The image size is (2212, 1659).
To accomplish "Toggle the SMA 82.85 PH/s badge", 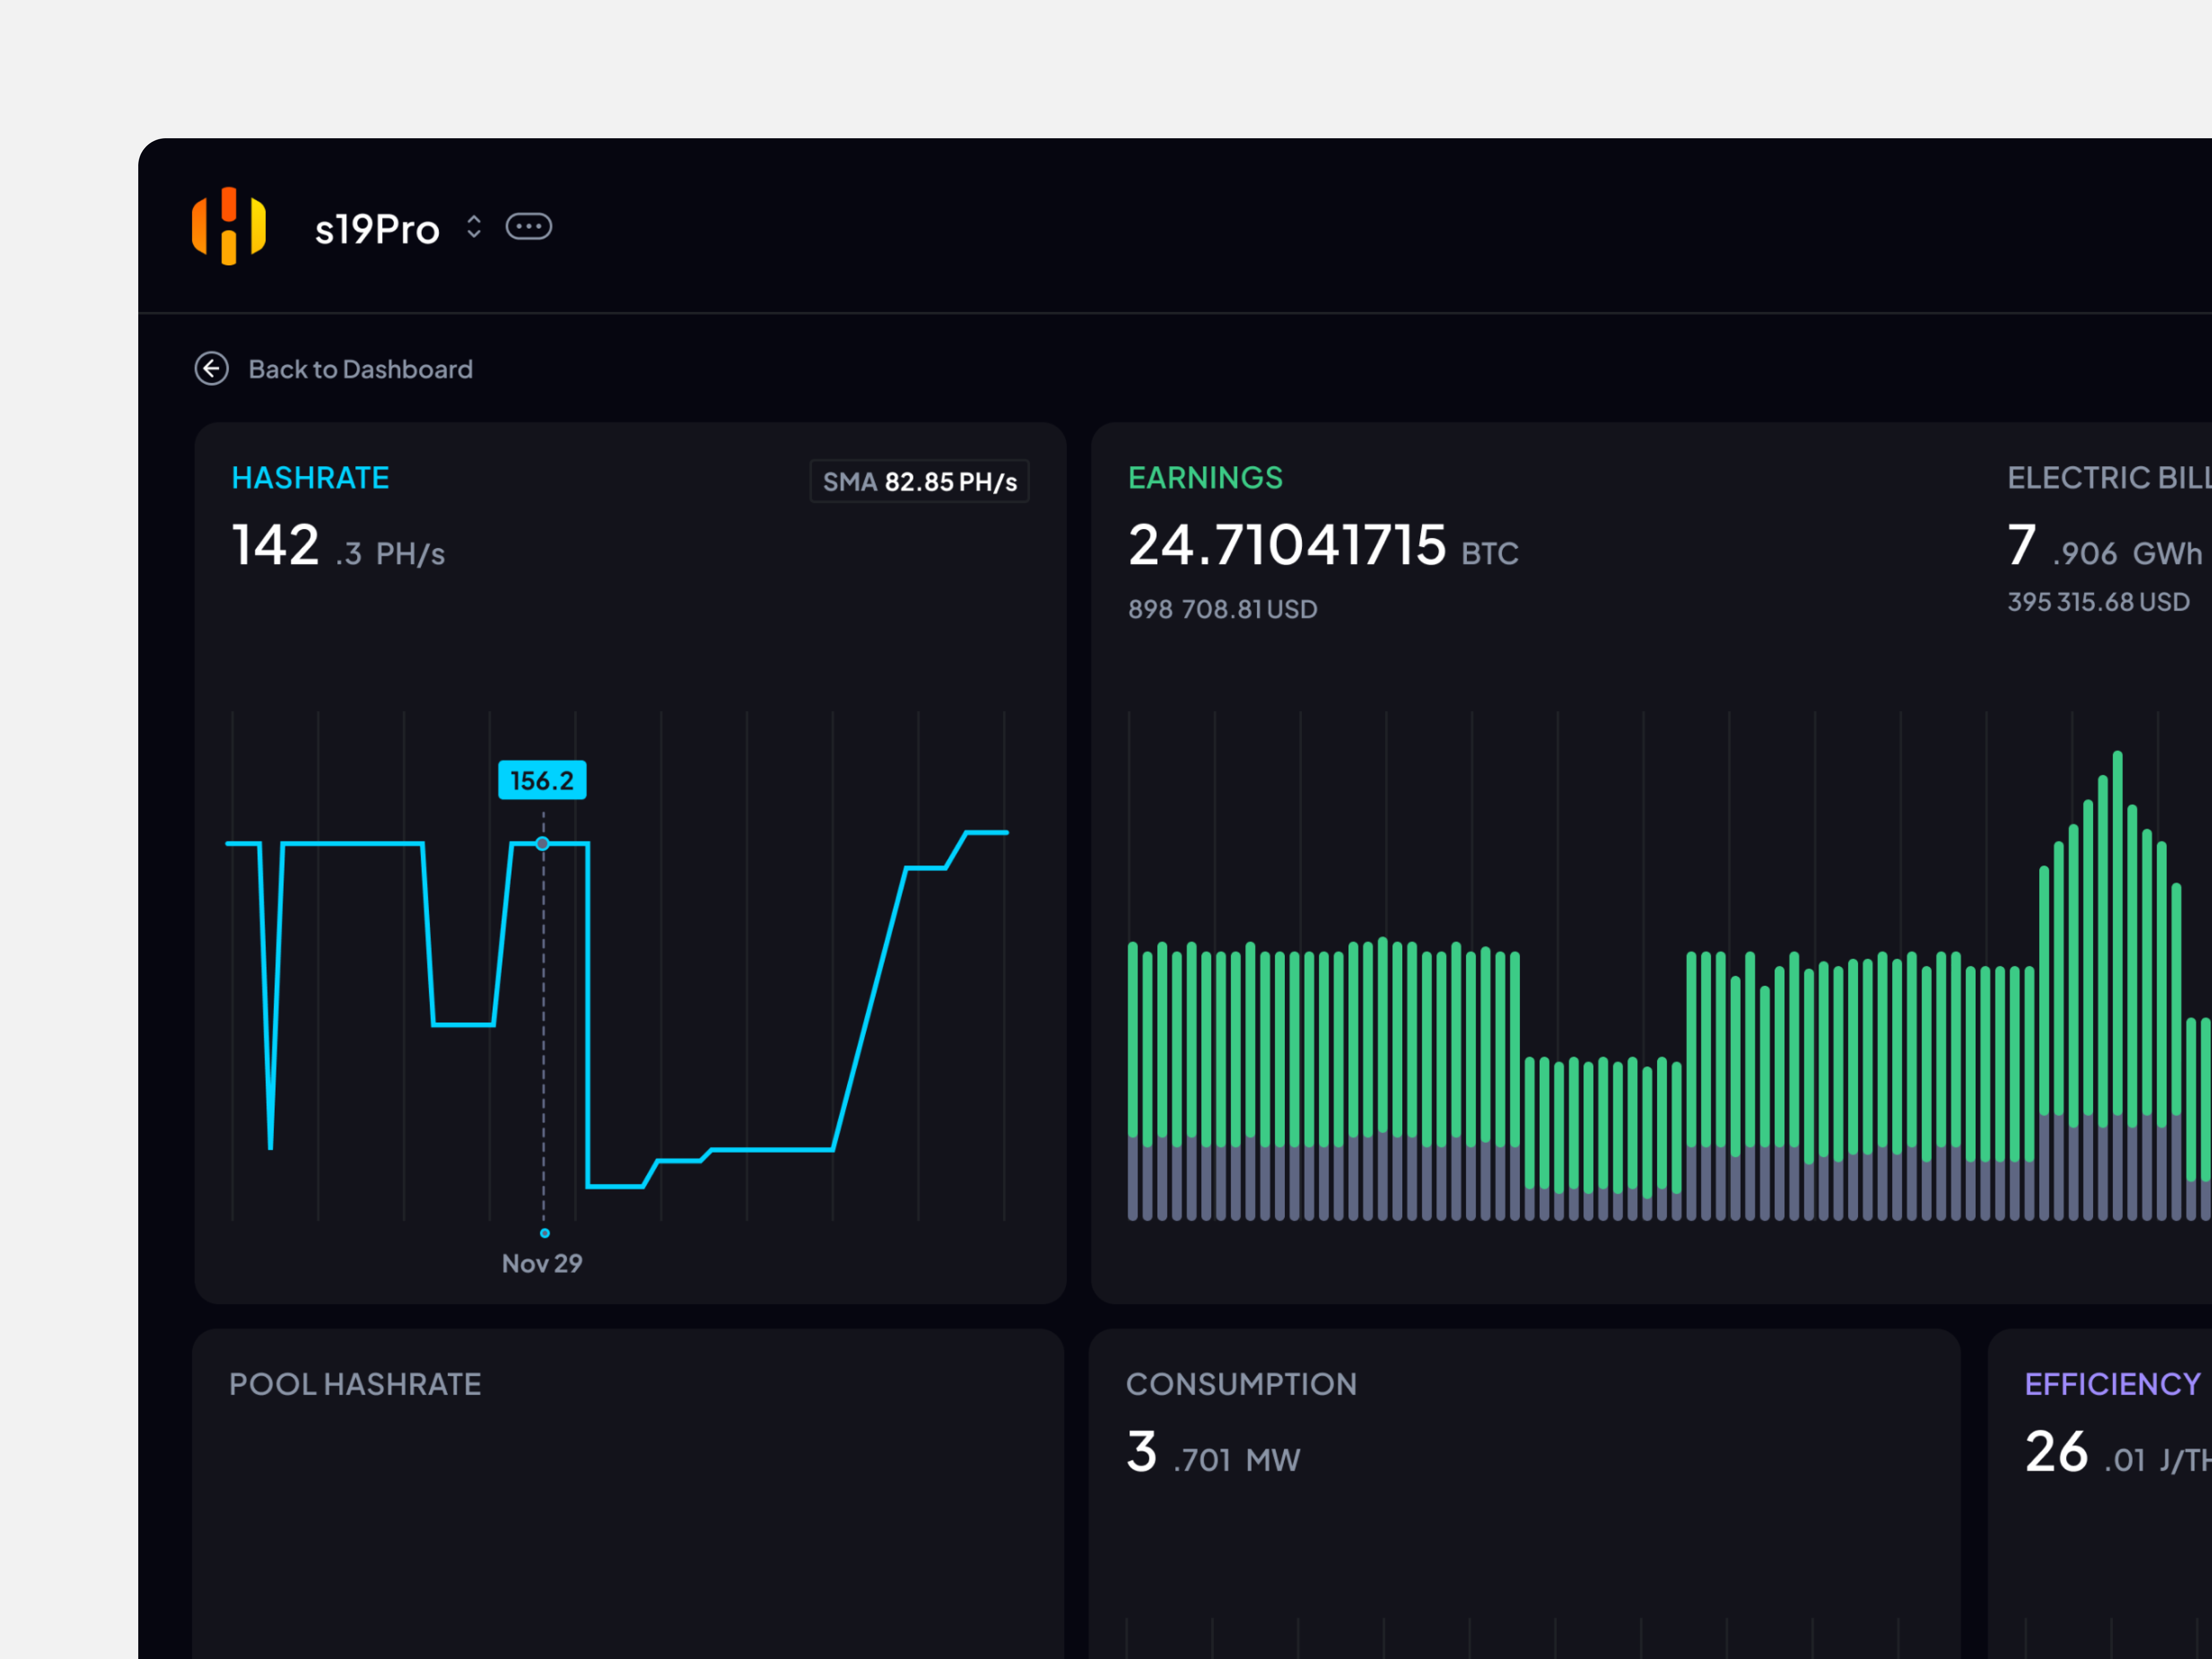I will [x=918, y=481].
